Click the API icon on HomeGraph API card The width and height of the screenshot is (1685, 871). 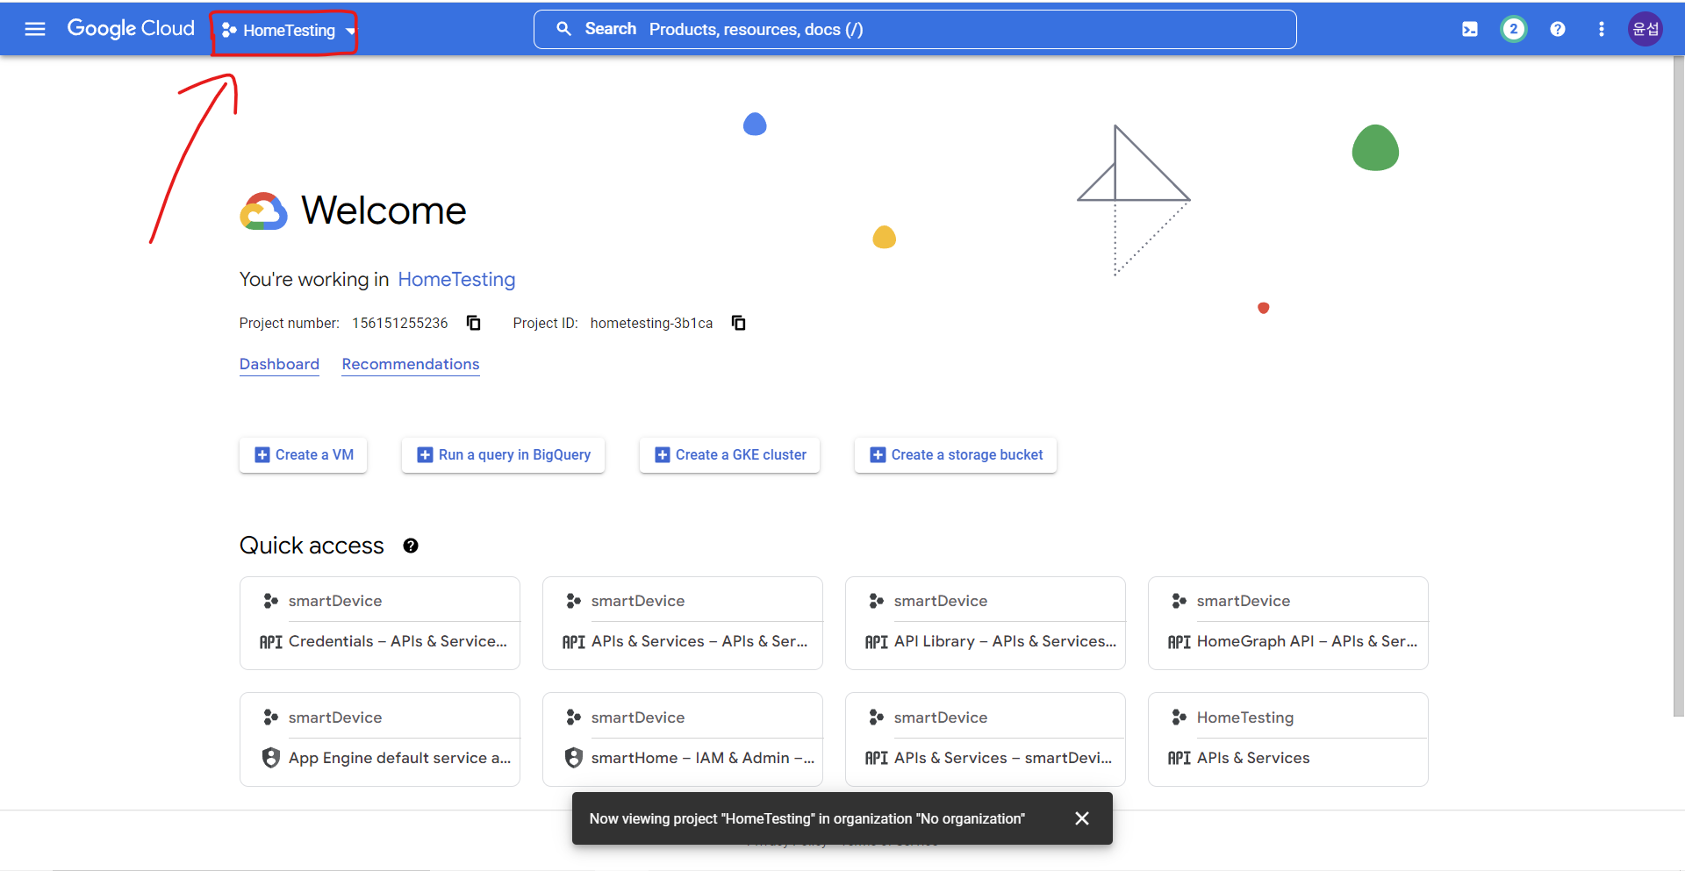click(x=1179, y=642)
